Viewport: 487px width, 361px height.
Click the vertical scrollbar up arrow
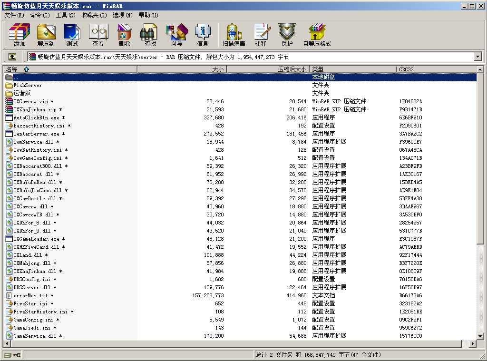(480, 69)
